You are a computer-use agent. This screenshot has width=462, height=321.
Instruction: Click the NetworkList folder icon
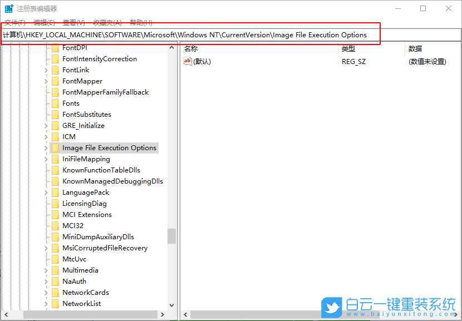point(56,303)
